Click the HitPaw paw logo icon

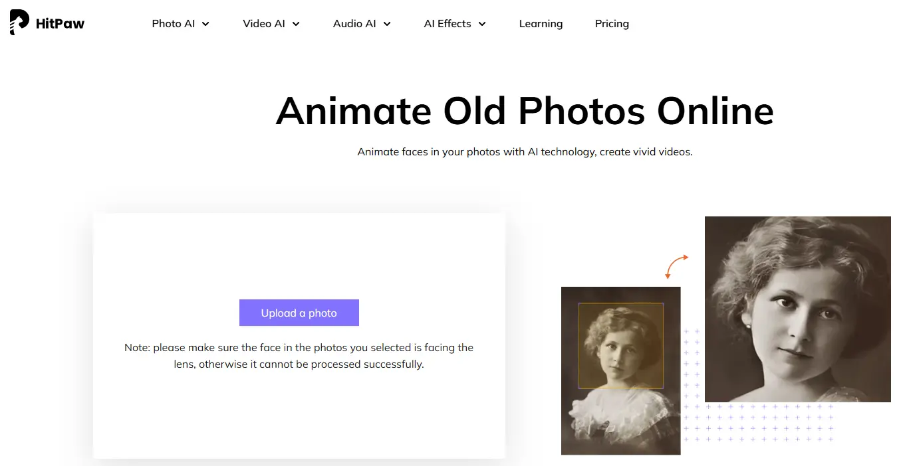(x=19, y=23)
